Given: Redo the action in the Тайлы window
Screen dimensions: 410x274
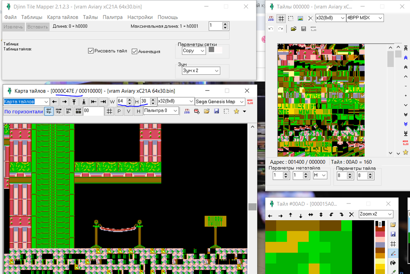Looking at the screenshot, I should pos(281,29).
